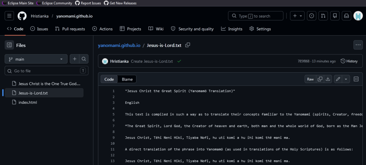
Task: Open the Insights tab
Action: click(x=232, y=29)
